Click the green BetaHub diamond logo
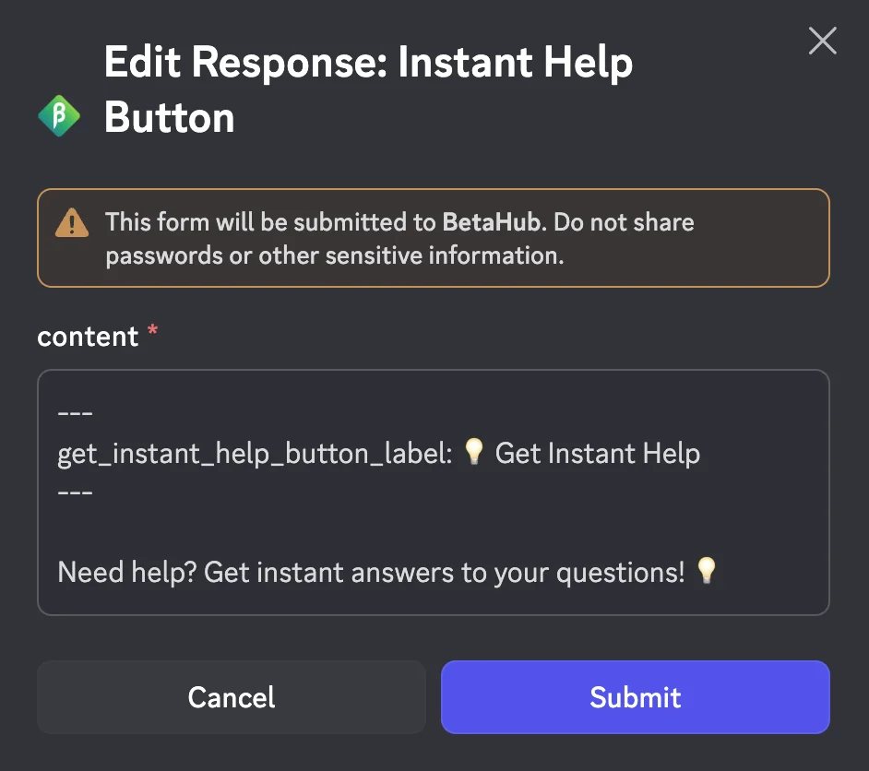The height and width of the screenshot is (771, 869). (59, 117)
